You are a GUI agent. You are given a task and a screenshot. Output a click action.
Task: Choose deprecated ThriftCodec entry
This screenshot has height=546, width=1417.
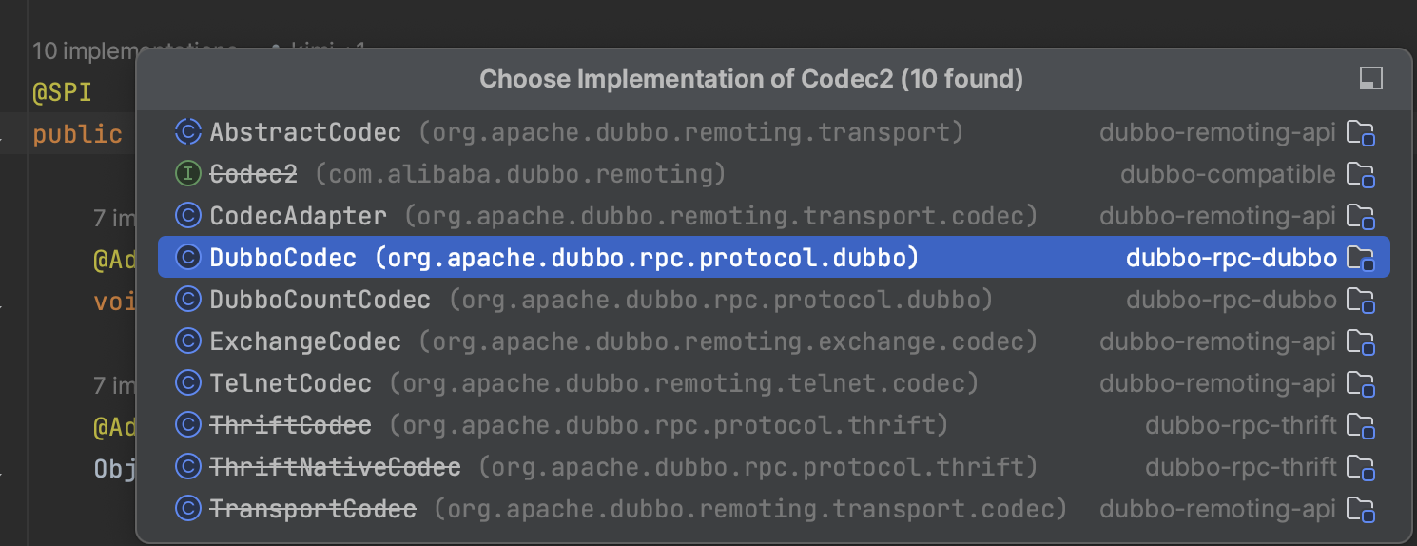(x=773, y=425)
